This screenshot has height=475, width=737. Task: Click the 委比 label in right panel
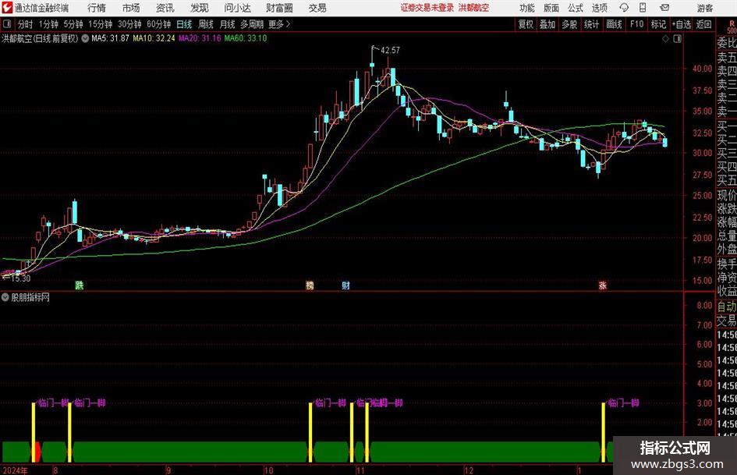click(727, 43)
